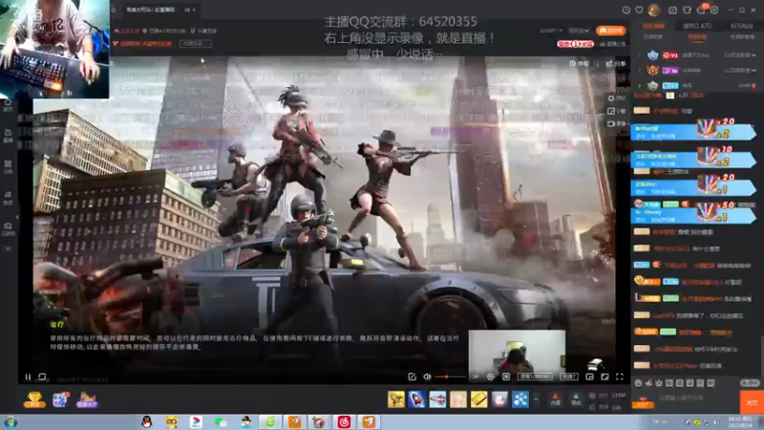764x430 pixels.
Task: Open the rank 2 contributor entry
Action: click(697, 70)
